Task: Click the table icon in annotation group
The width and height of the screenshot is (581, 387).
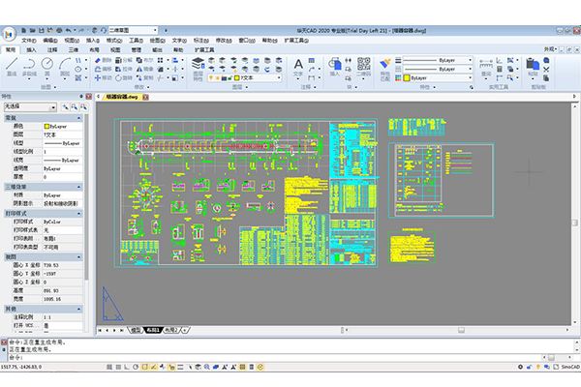Action: 312,60
